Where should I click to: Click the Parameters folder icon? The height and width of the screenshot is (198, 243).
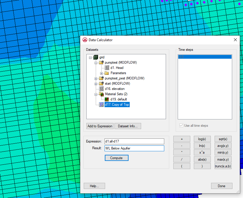[x=106, y=73]
